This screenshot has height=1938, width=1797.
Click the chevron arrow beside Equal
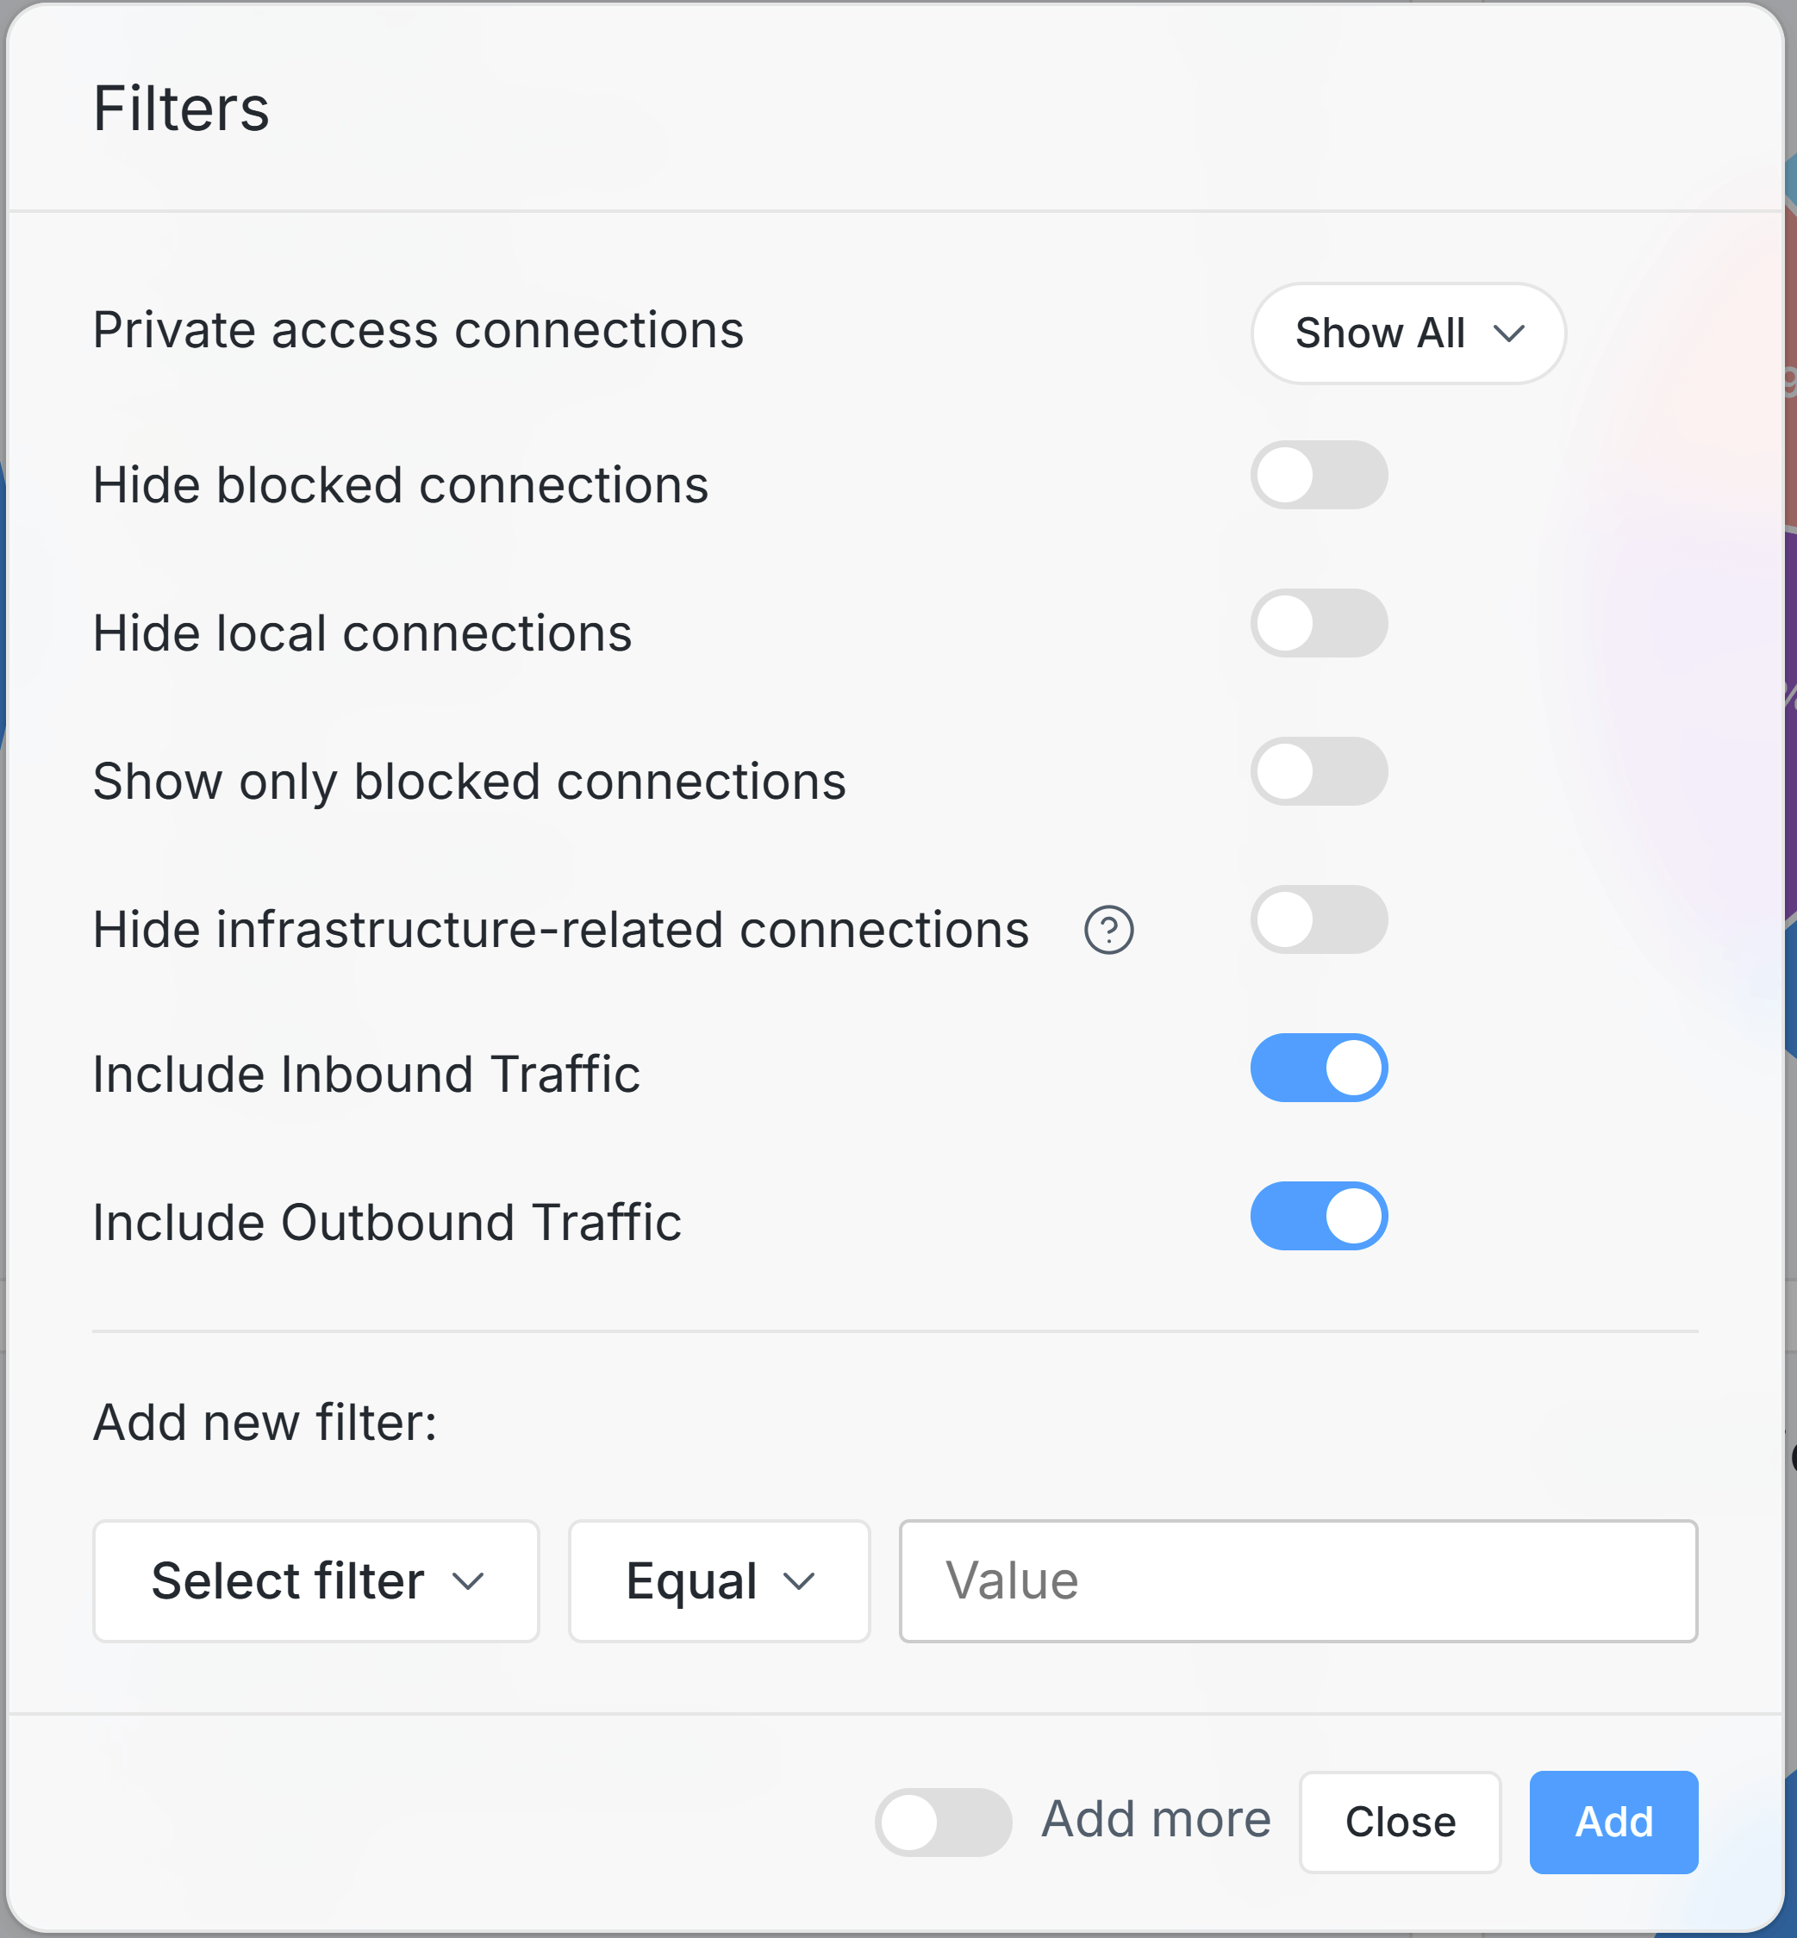798,1581
